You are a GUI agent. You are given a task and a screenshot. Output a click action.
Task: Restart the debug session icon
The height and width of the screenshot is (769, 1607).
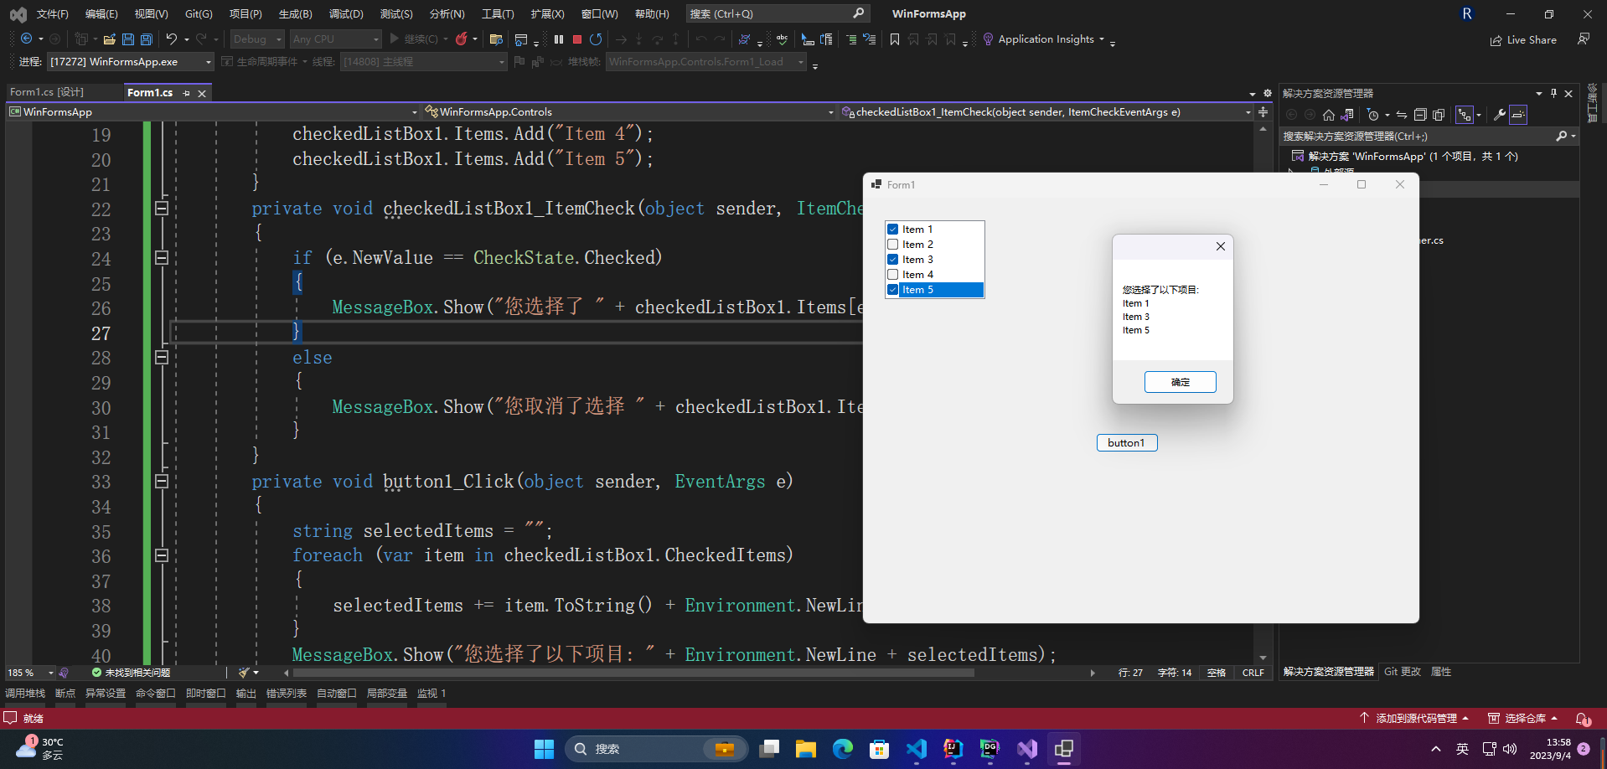click(596, 39)
